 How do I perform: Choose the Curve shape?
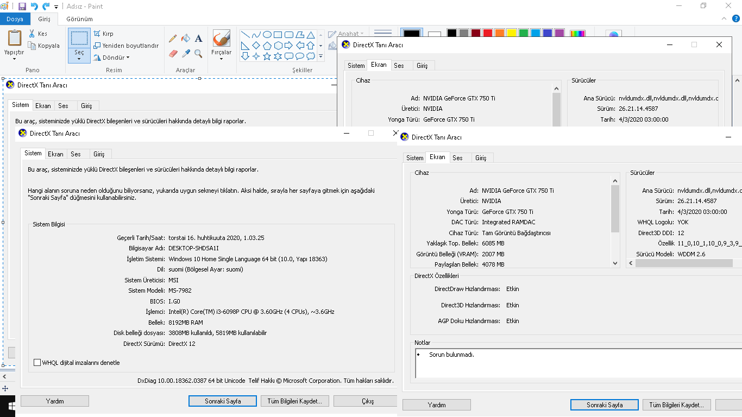point(256,35)
